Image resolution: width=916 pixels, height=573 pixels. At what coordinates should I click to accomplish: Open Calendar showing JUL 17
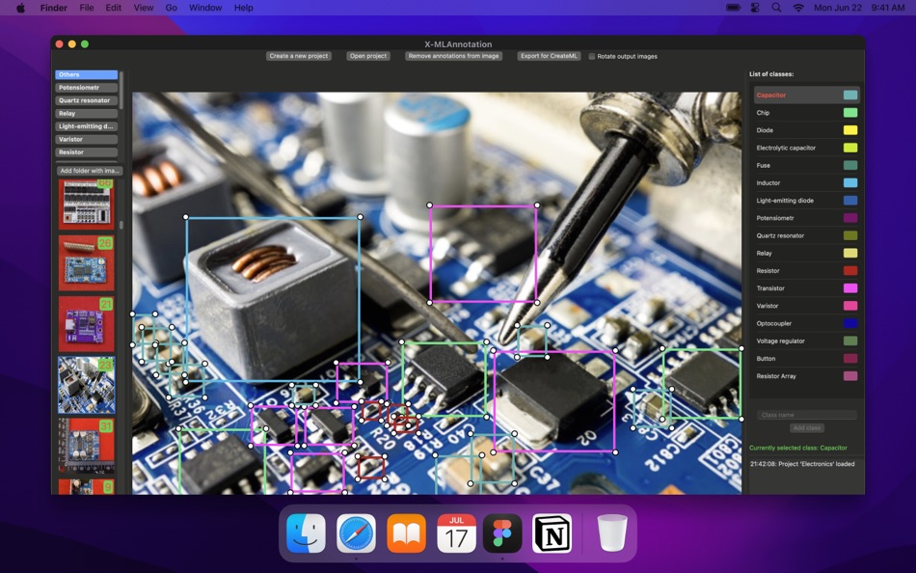(456, 533)
